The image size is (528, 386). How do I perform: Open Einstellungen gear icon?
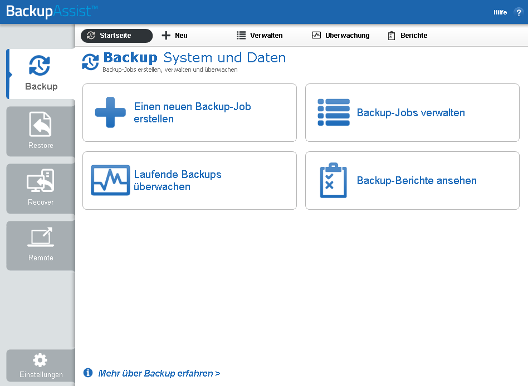(40, 360)
